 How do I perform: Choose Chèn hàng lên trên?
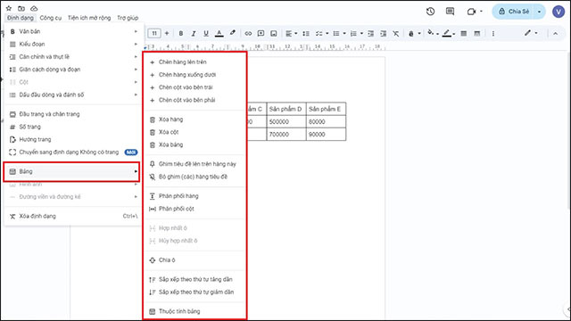[x=194, y=62]
